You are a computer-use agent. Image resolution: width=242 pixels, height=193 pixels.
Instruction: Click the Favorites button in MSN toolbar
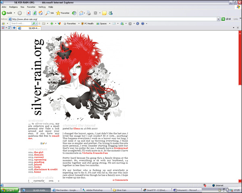70,24
